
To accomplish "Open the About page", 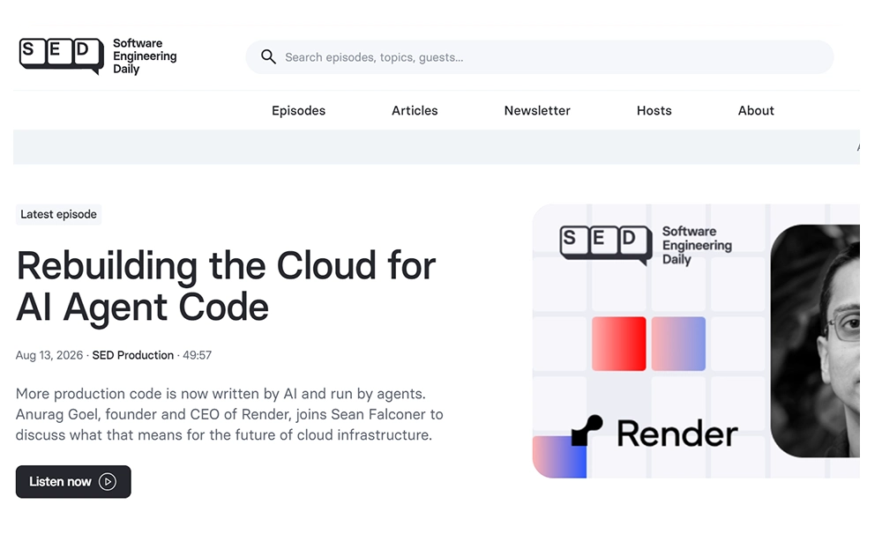I will [756, 111].
